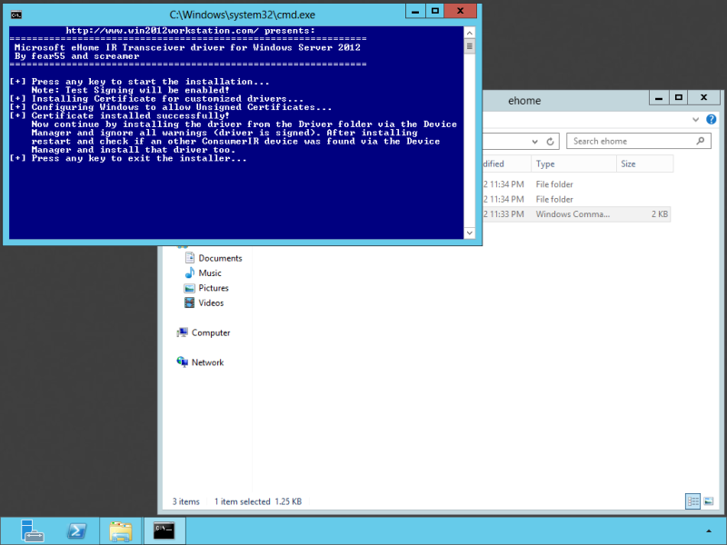This screenshot has width=727, height=545.
Task: Click the Network icon in navigation pane
Action: pyautogui.click(x=183, y=362)
